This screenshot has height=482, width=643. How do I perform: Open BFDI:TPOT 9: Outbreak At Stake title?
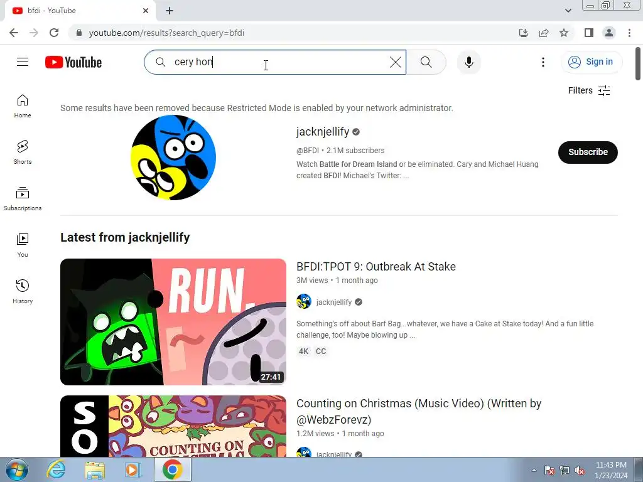coord(376,266)
